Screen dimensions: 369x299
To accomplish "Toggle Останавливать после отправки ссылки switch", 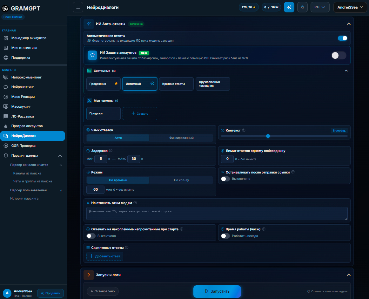I will (x=225, y=179).
